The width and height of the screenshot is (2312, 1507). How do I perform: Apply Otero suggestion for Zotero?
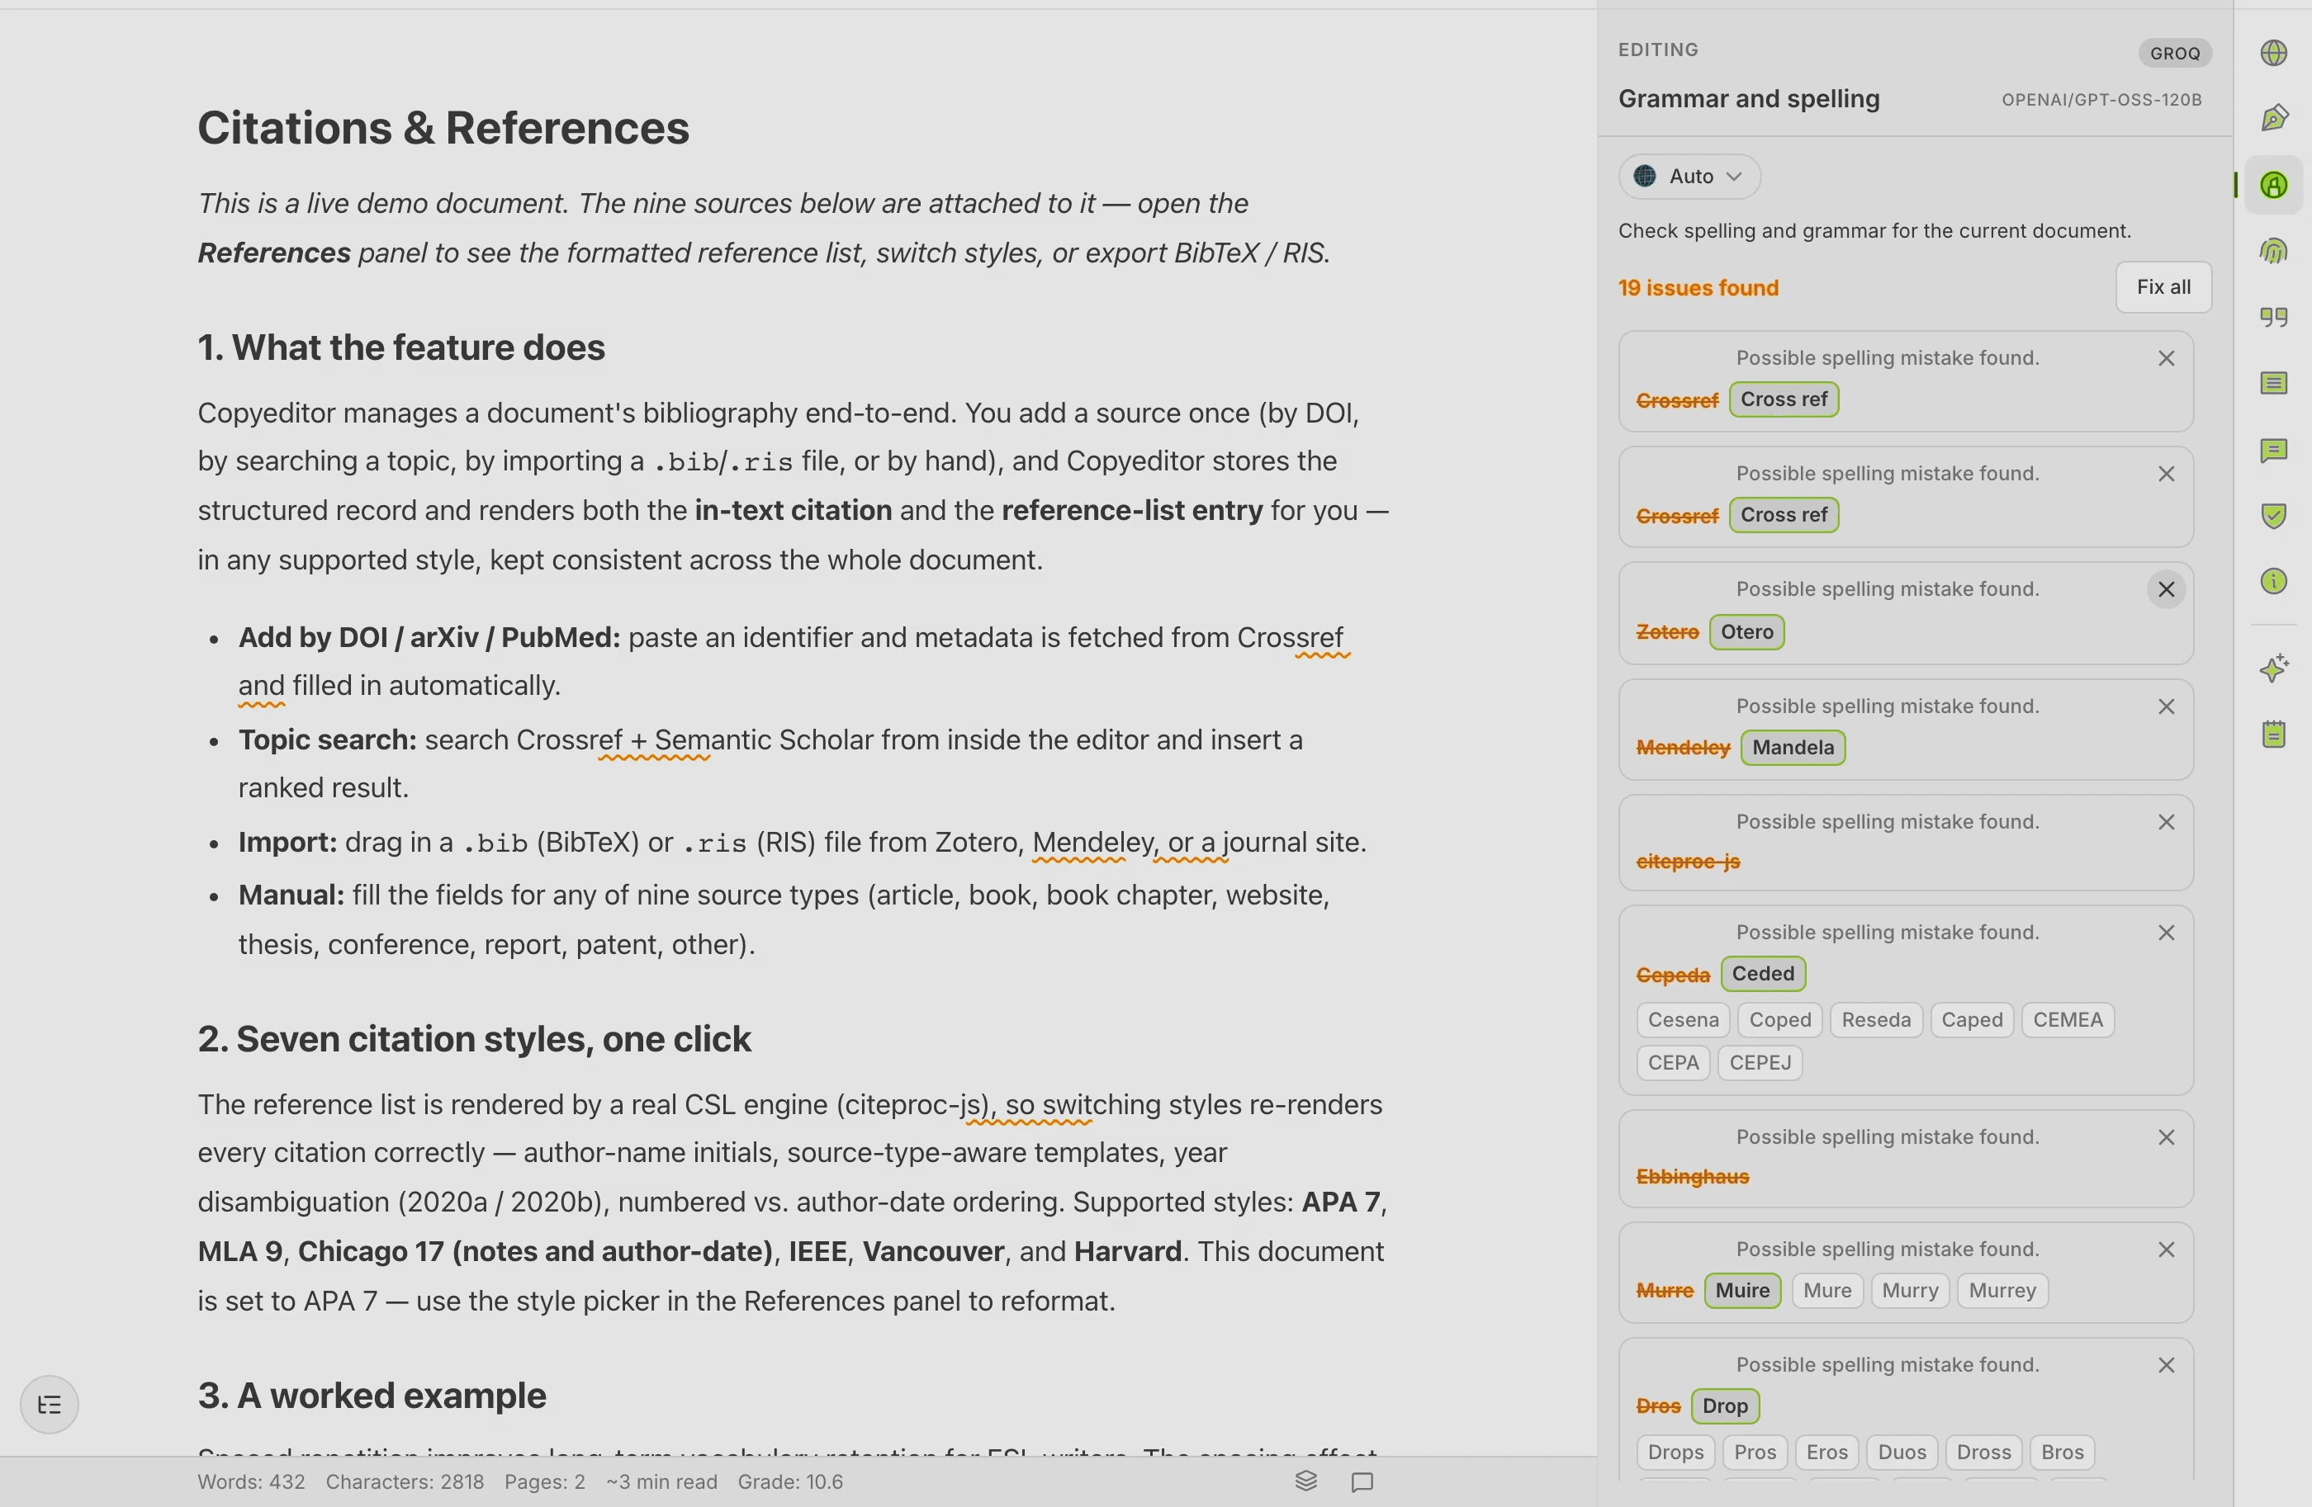(x=1746, y=632)
